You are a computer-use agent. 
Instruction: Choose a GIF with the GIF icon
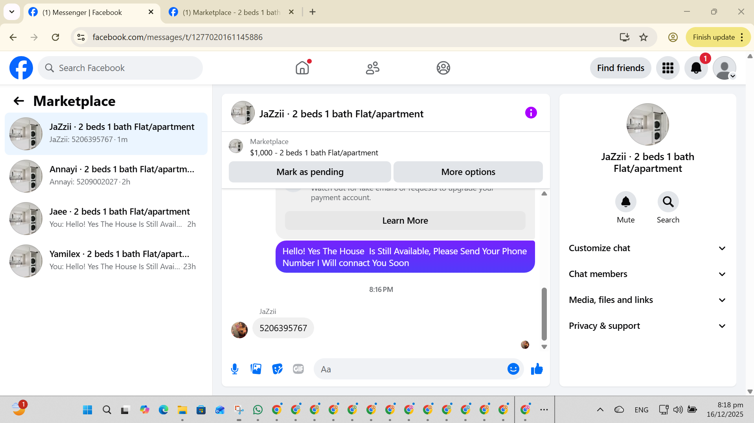click(298, 369)
